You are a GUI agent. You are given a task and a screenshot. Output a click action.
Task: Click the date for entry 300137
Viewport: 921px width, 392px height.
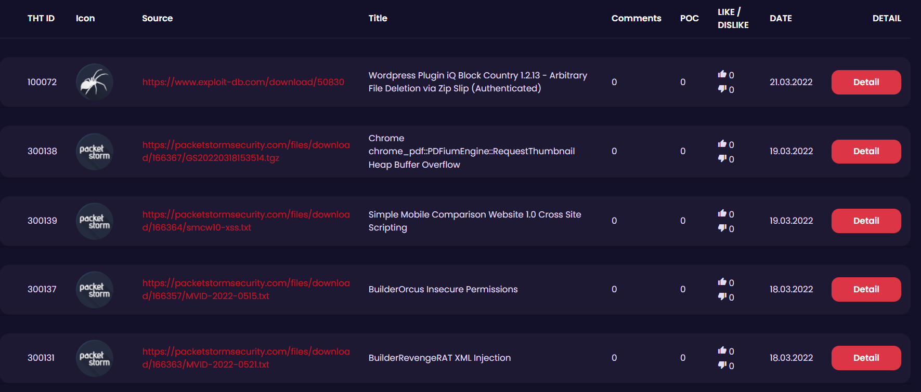coord(792,289)
